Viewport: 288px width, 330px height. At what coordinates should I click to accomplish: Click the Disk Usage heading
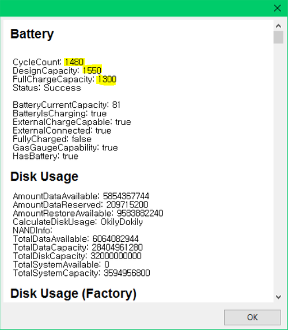(x=44, y=176)
